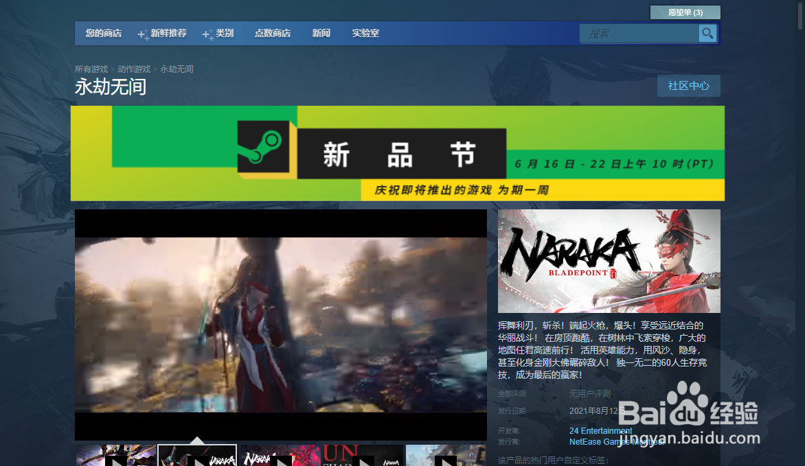Open developer link 24 Entertainment

601,430
